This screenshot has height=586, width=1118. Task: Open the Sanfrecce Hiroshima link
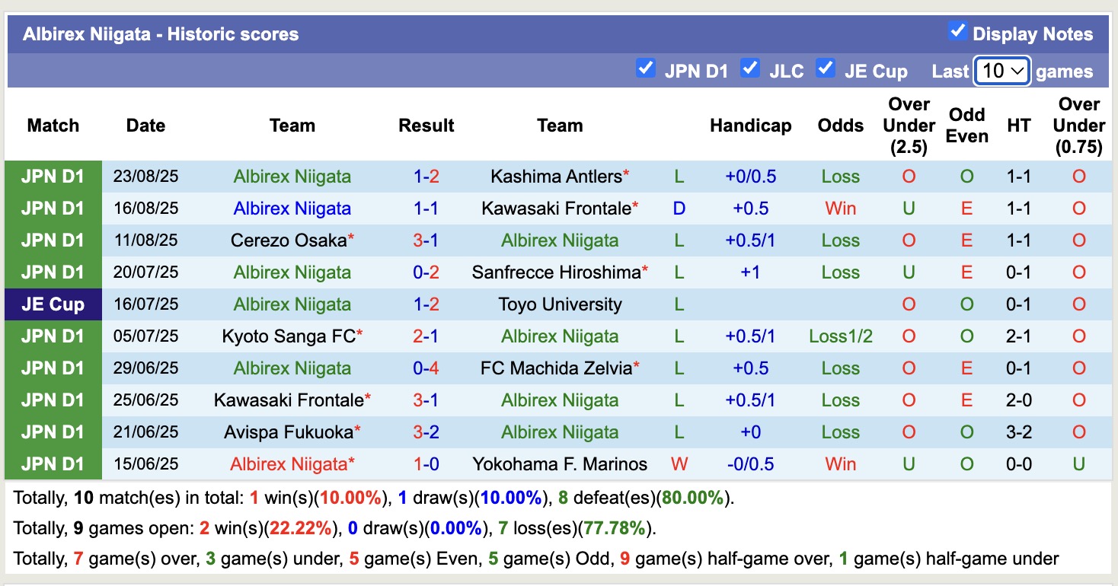(556, 272)
